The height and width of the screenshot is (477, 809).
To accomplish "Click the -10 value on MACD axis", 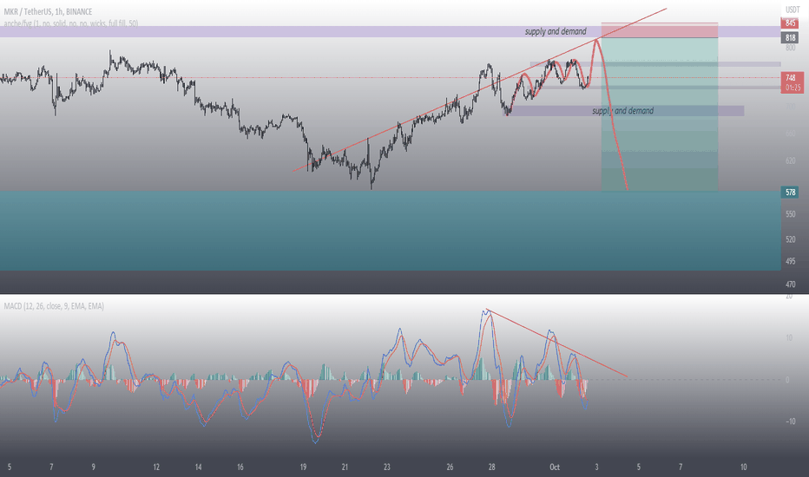I will tap(790, 421).
